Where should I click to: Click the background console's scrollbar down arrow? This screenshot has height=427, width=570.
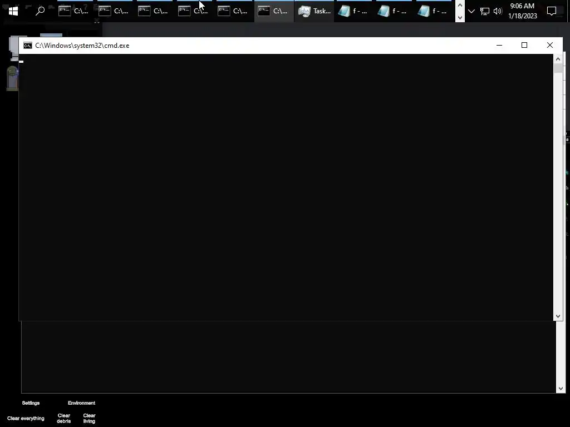[x=561, y=389]
